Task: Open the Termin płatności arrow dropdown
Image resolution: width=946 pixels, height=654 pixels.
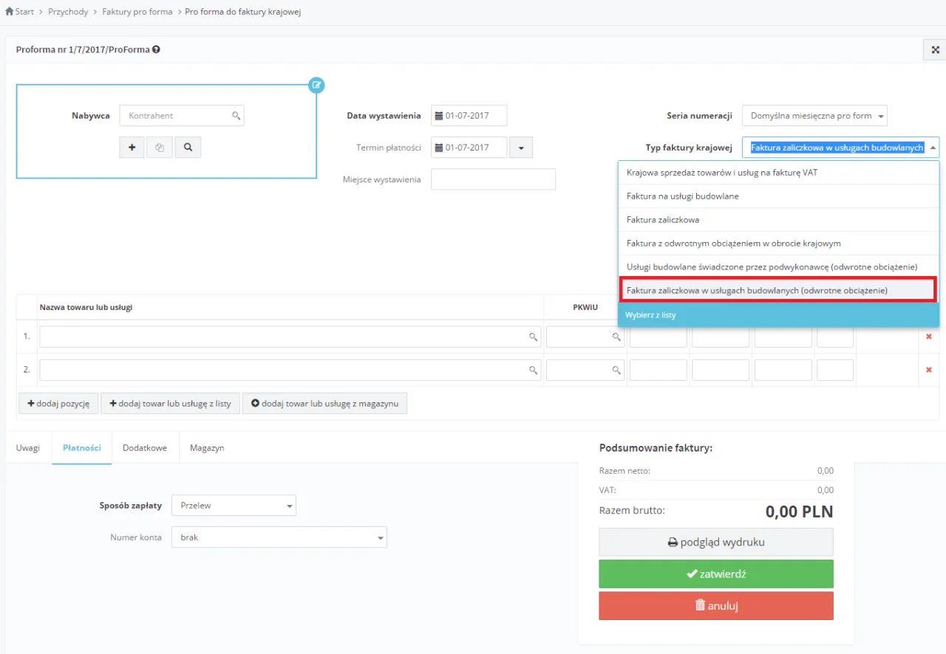Action: pyautogui.click(x=521, y=148)
